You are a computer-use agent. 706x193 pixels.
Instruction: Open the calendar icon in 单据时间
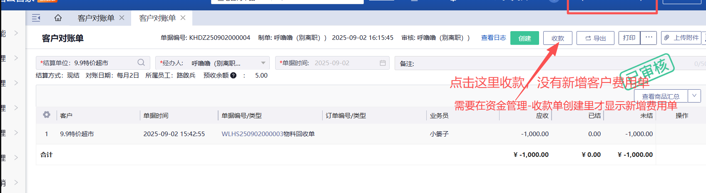click(x=383, y=63)
